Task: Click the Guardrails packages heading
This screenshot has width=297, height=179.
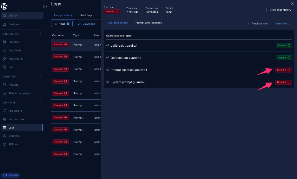Action: pyautogui.click(x=119, y=36)
